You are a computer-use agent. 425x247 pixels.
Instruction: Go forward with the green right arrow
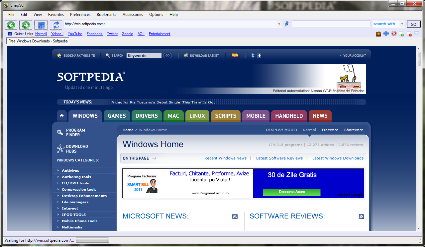tap(25, 25)
